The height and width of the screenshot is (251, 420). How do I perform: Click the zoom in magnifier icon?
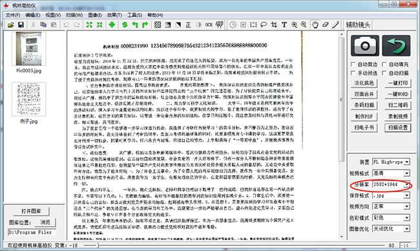[295, 25]
